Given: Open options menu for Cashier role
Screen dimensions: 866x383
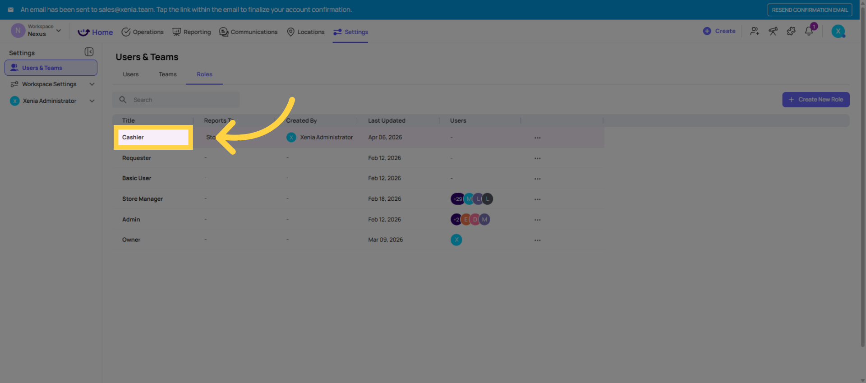Looking at the screenshot, I should [537, 138].
